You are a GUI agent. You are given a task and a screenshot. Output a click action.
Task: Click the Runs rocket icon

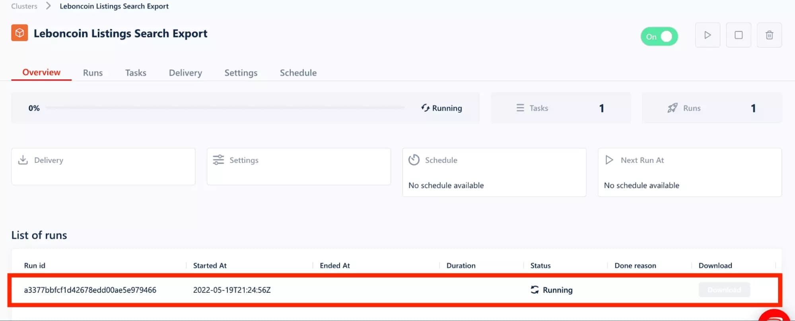(673, 108)
